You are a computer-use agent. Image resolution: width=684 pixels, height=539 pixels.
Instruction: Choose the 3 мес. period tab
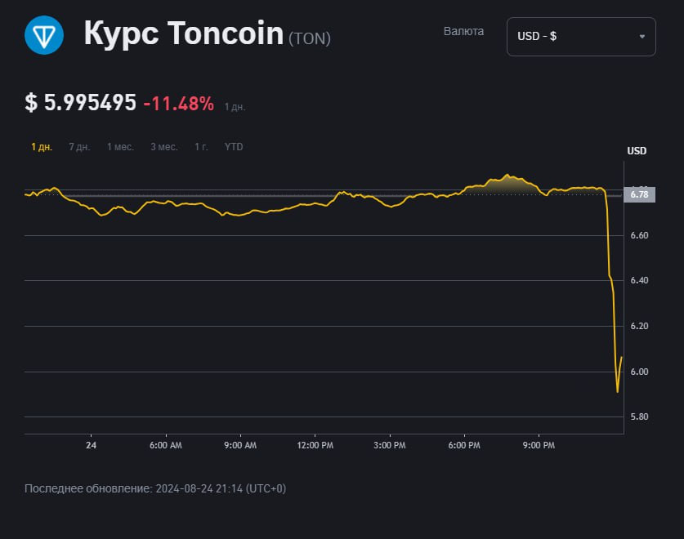(163, 147)
